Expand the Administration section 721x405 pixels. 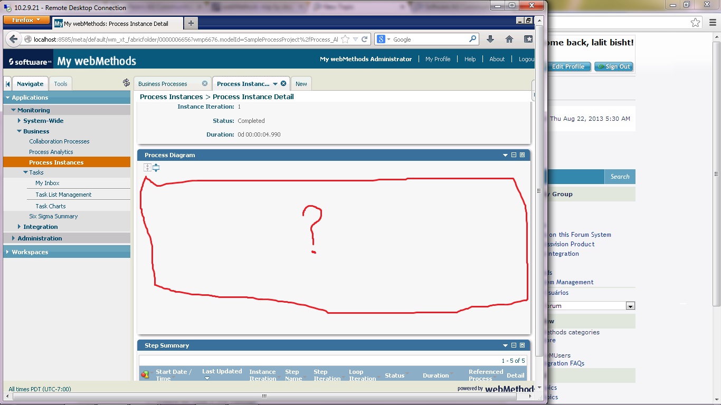tap(14, 238)
